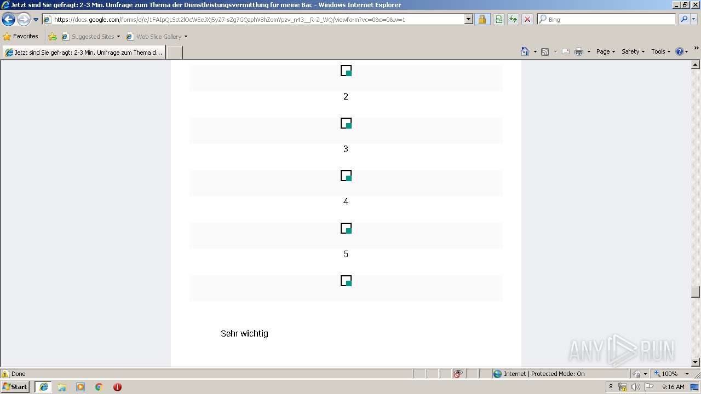
Task: Click the status bar warning icon
Action: [5, 374]
